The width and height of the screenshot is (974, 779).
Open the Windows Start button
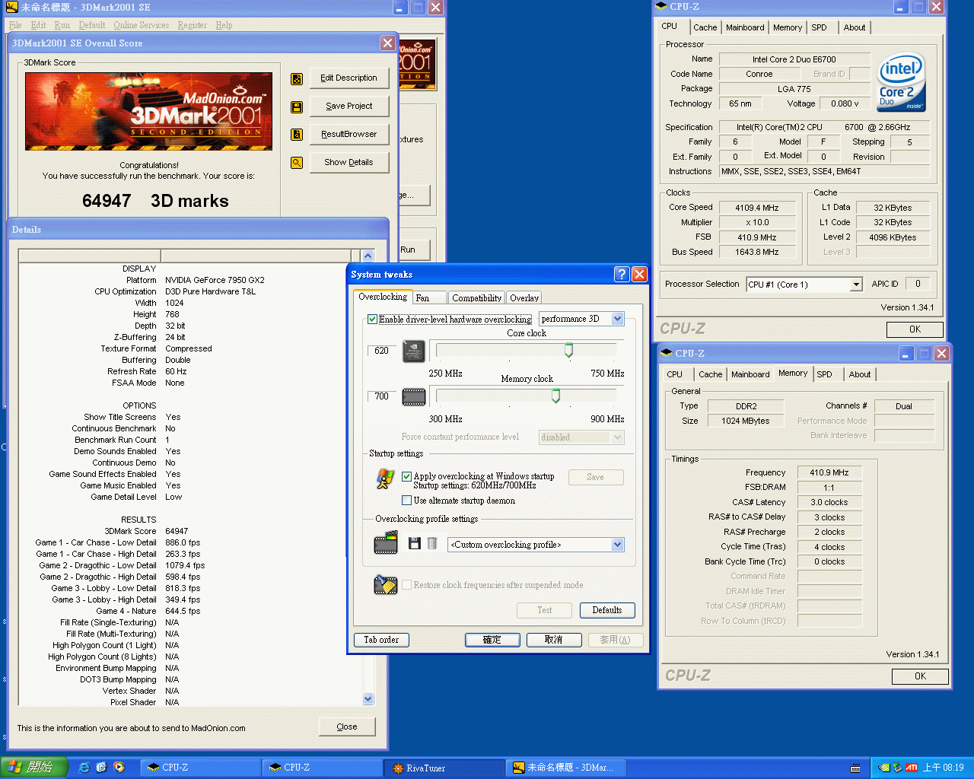(35, 768)
